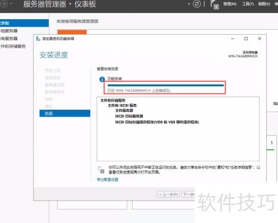Click the 上一步(P) button

pos(168,195)
